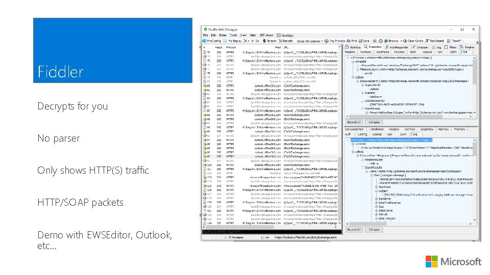Select request Cookies inspector tab

pyautogui.click(x=427, y=52)
